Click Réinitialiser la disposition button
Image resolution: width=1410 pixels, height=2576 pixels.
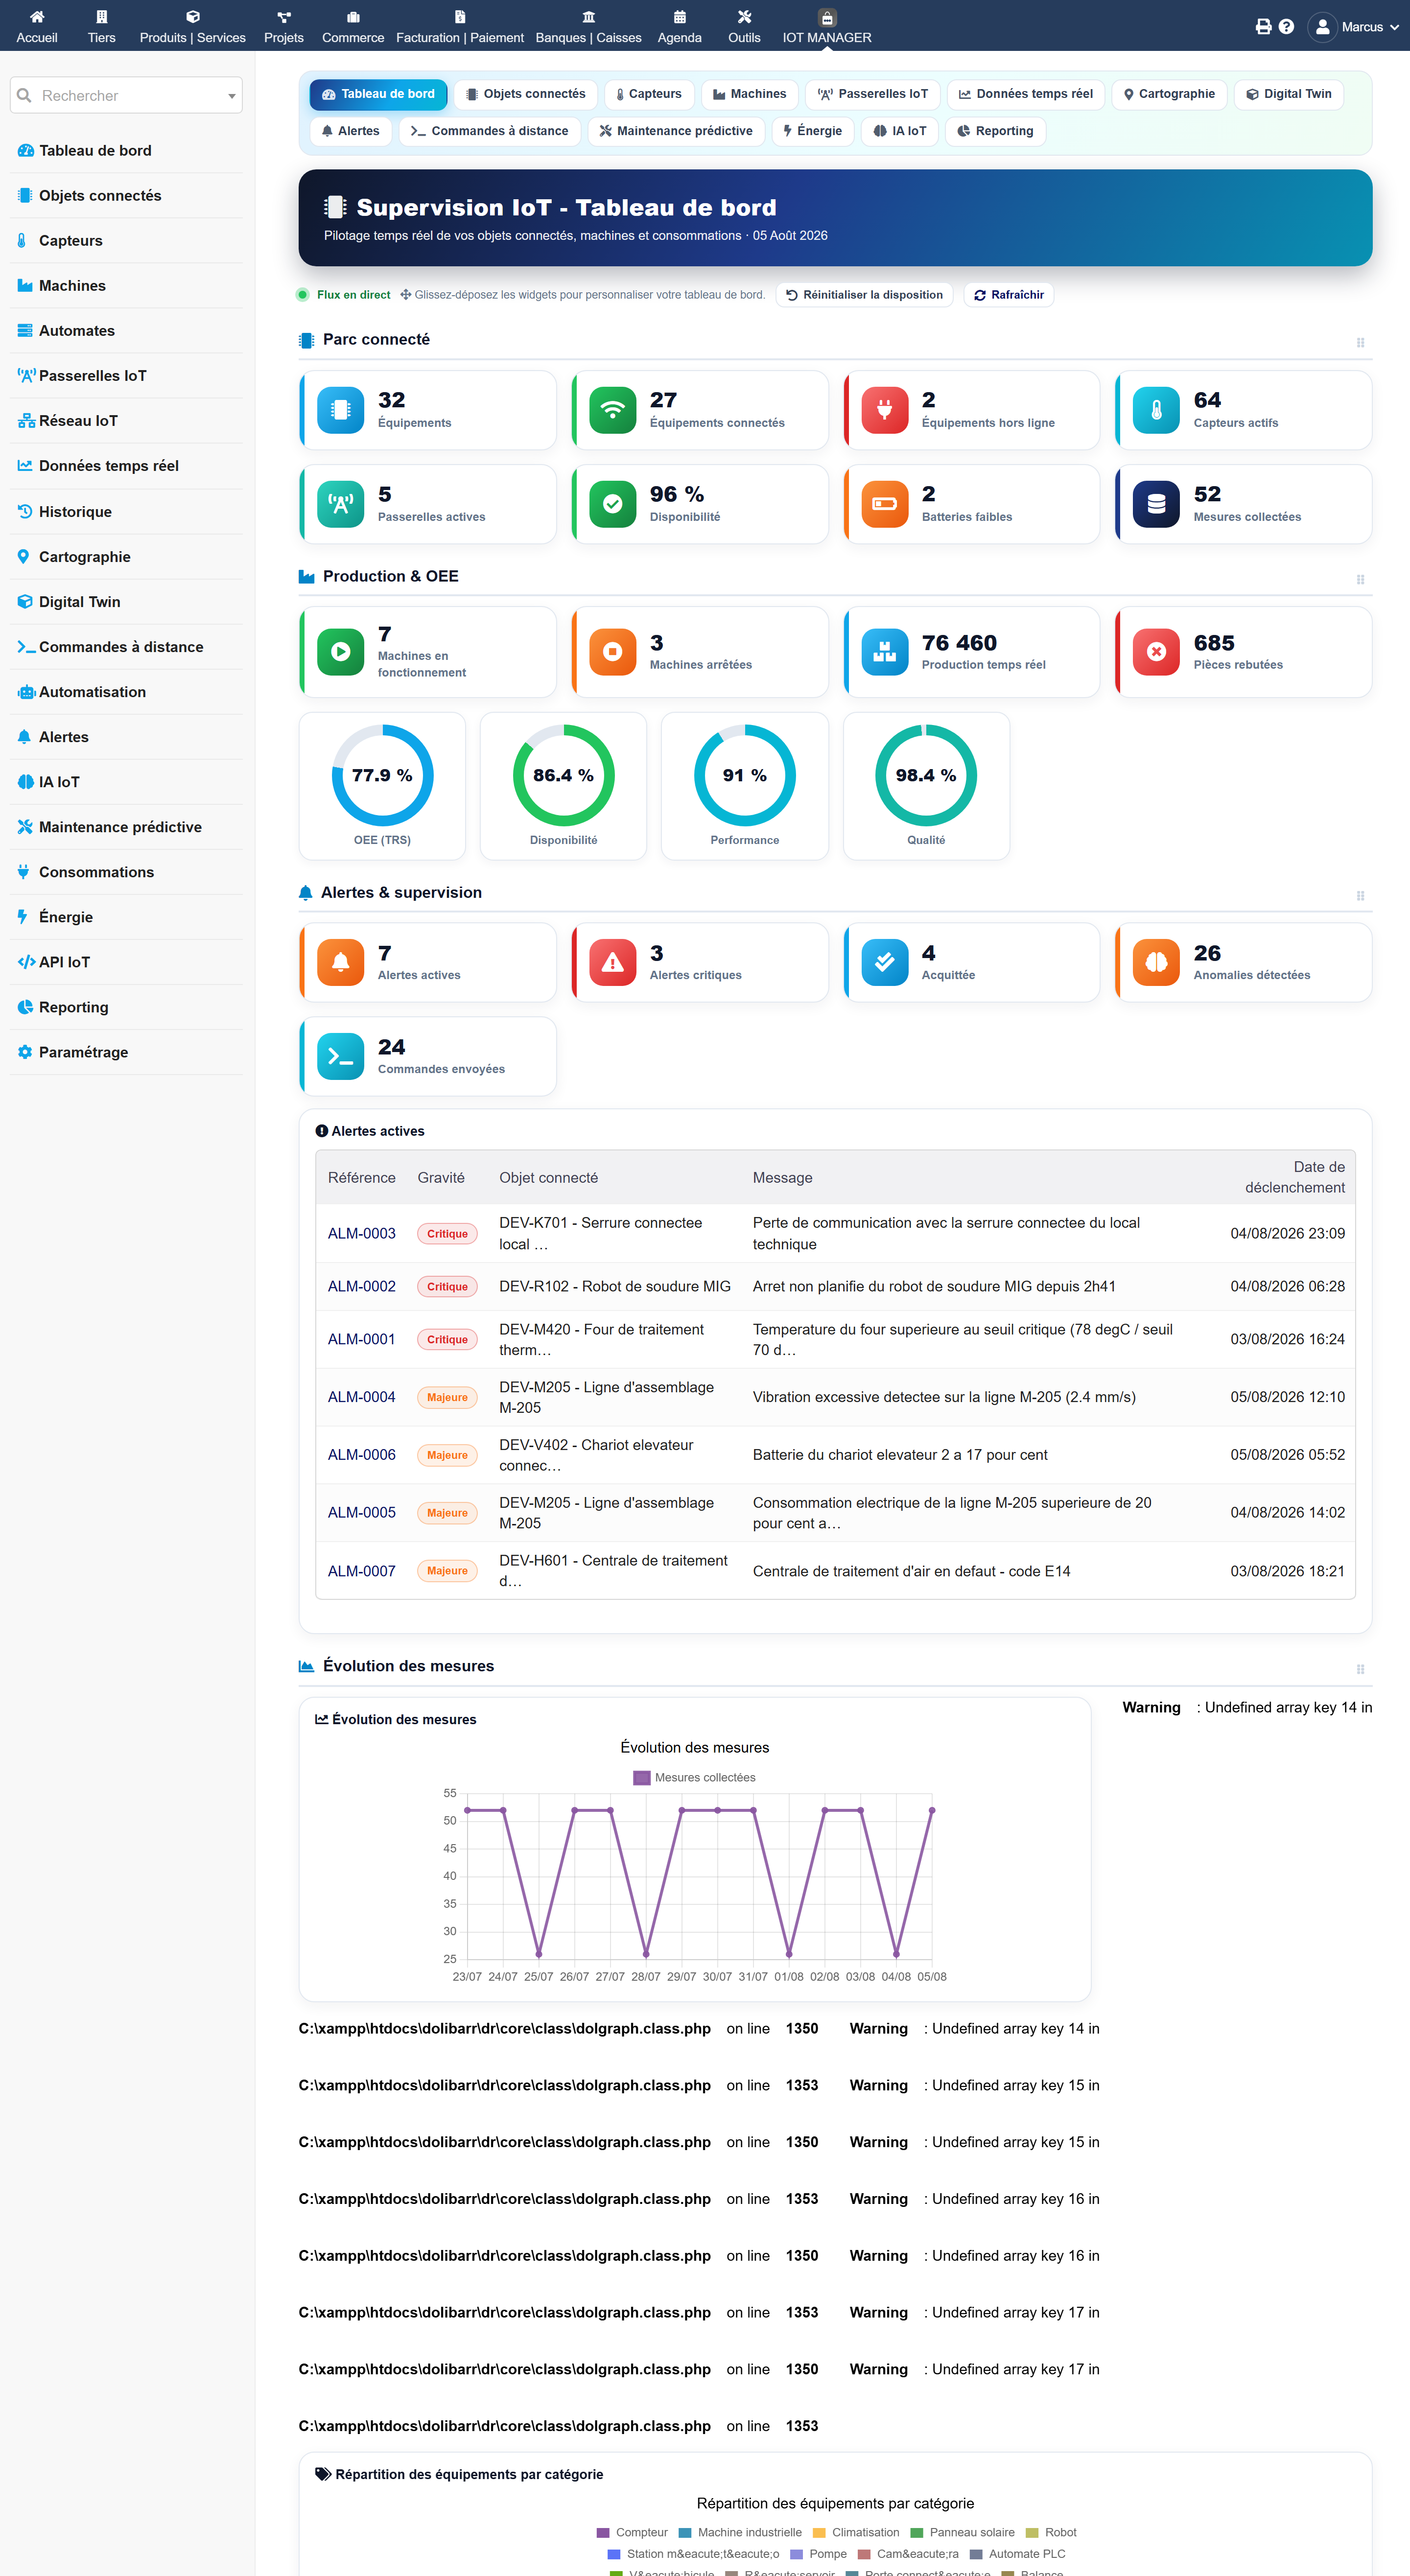tap(864, 295)
